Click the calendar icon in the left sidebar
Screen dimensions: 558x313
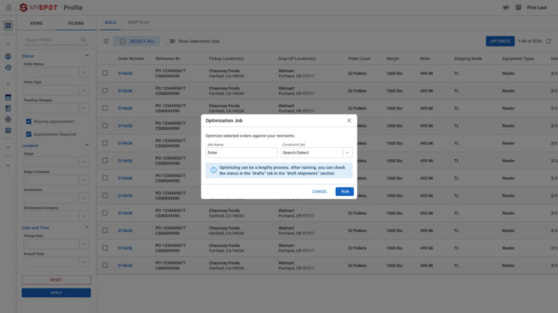point(8,97)
